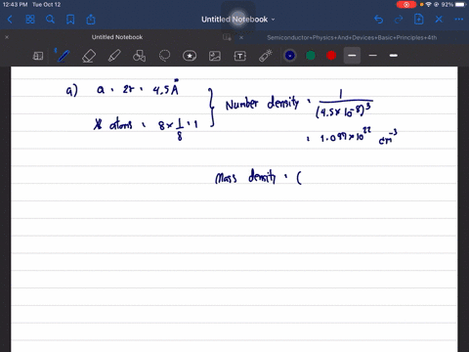Open the more options ellipsis menu
Screen dimensions: 469x352
coord(459,20)
